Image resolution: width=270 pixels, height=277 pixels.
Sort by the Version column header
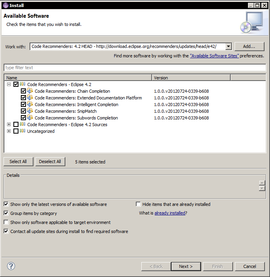[x=191, y=78]
